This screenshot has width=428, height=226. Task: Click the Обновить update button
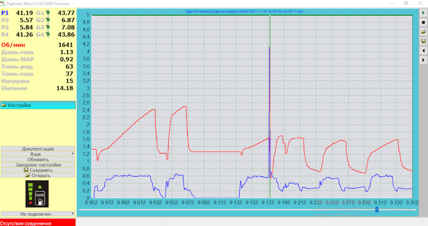[x=38, y=159]
